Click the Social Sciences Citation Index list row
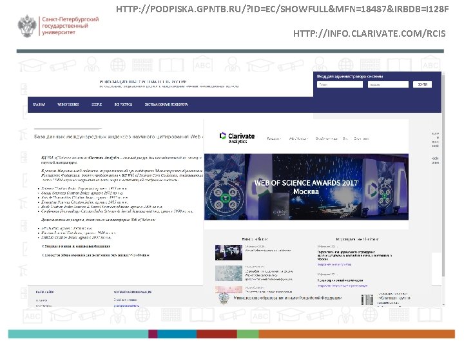 (82, 193)
